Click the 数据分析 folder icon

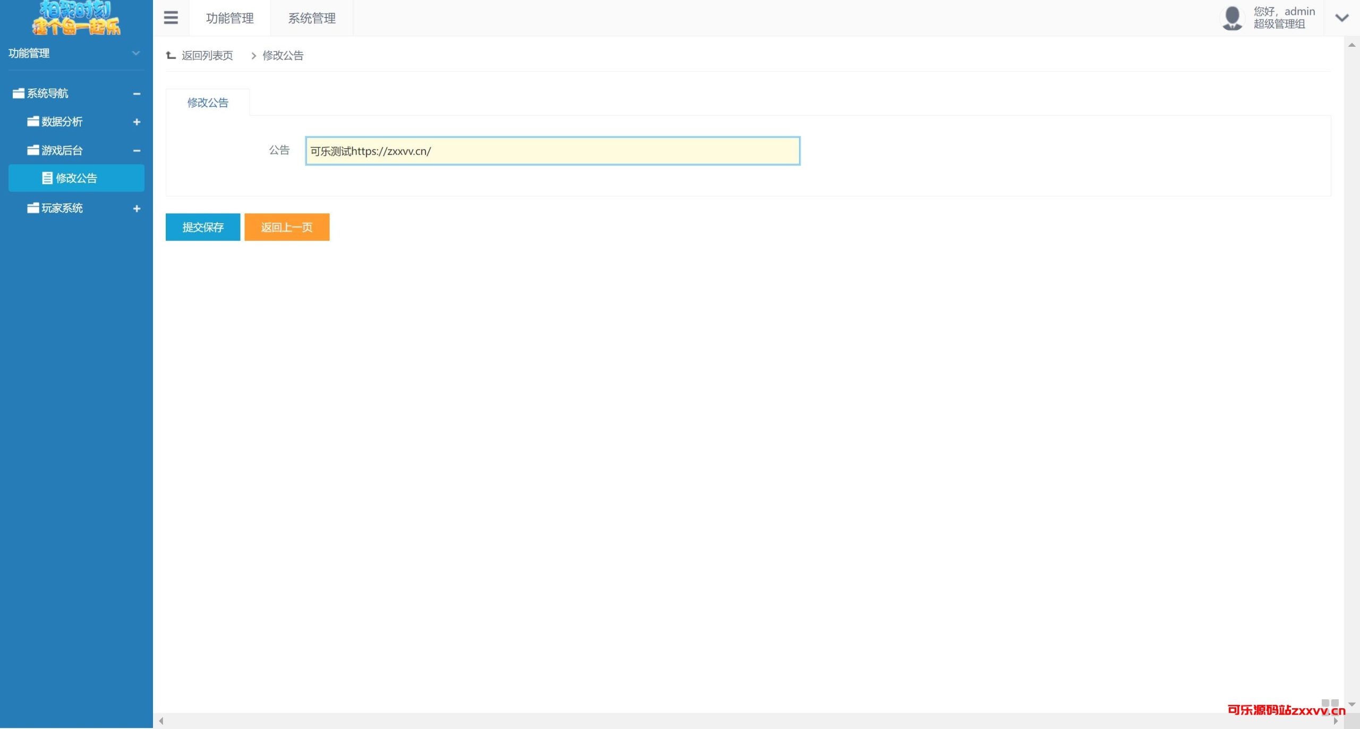(x=33, y=122)
